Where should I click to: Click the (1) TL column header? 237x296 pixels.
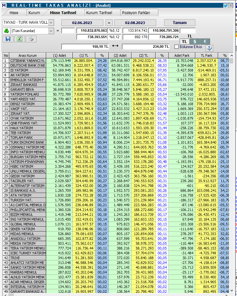click(84, 55)
